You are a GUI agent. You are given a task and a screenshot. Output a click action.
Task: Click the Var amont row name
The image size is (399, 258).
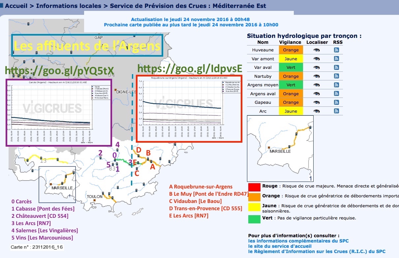[x=263, y=59]
